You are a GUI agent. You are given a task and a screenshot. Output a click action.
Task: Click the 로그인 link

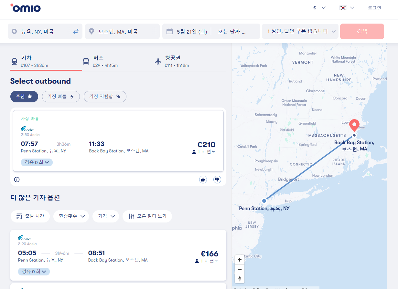374,8
